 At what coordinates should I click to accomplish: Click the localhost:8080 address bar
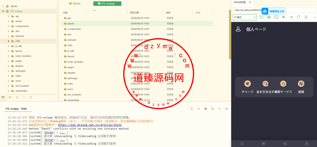point(274,10)
